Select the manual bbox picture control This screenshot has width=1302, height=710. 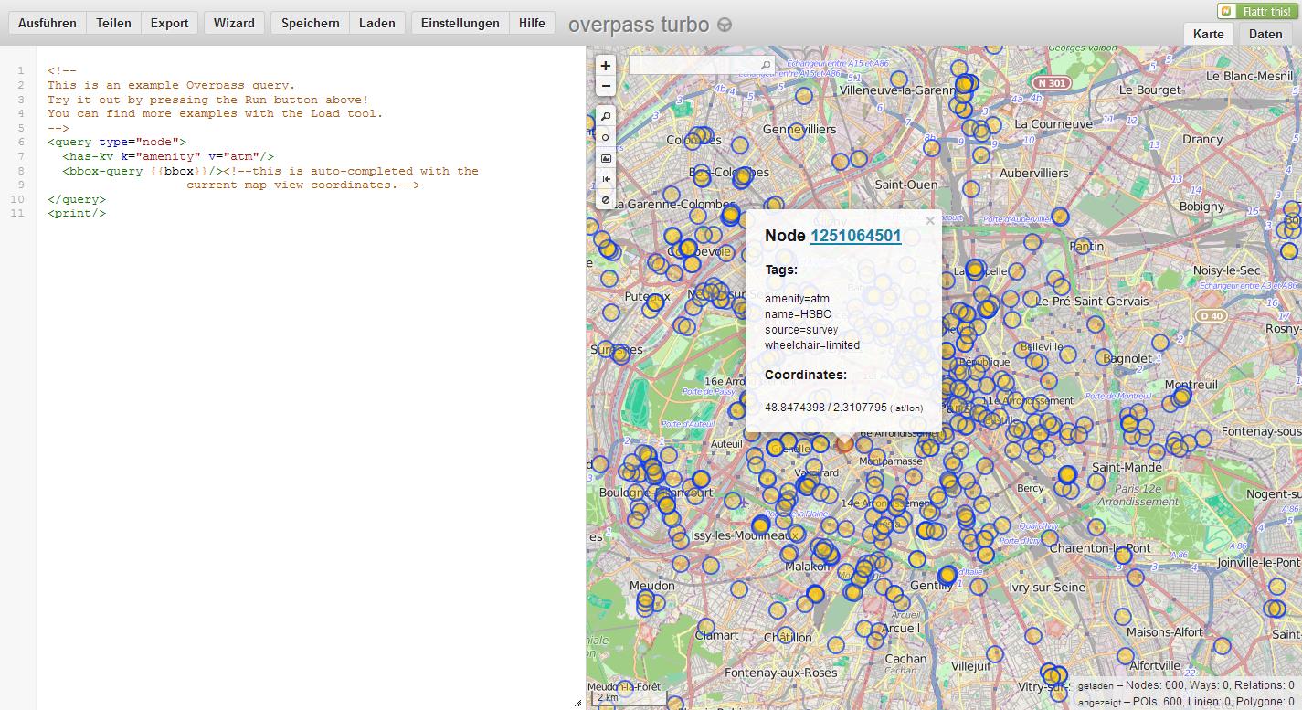point(605,158)
